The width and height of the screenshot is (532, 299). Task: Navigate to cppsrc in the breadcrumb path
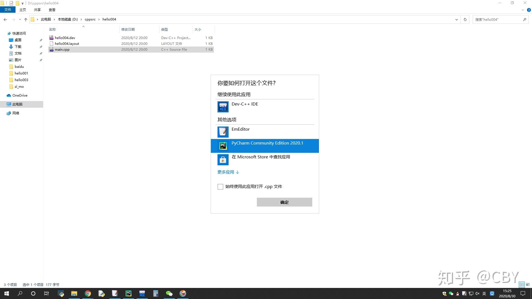point(90,19)
